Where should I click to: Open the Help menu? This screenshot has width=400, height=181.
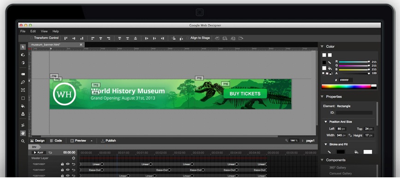pos(56,31)
